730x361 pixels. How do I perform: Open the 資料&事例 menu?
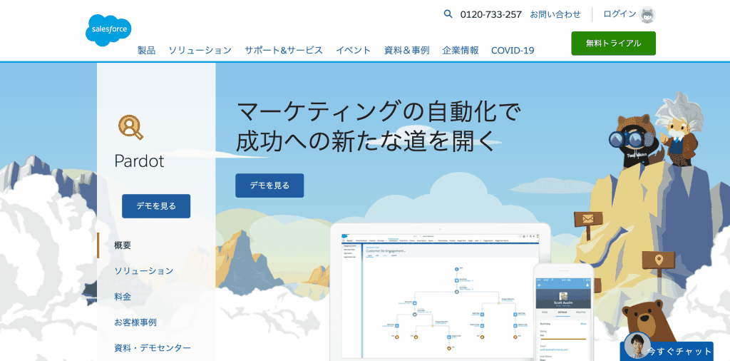tap(406, 51)
